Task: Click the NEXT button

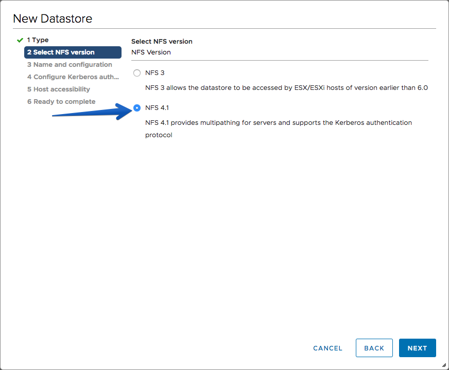Action: click(x=417, y=348)
